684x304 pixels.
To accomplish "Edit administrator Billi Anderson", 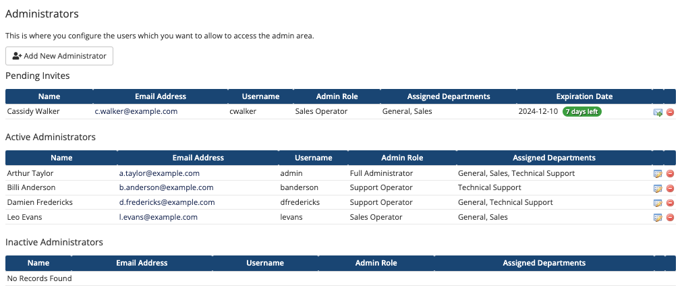I will tap(658, 188).
